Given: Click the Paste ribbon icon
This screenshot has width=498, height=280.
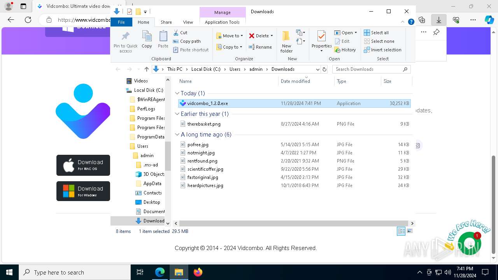Looking at the screenshot, I should (163, 40).
